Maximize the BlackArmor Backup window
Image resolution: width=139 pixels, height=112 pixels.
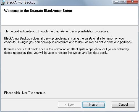(123, 1)
